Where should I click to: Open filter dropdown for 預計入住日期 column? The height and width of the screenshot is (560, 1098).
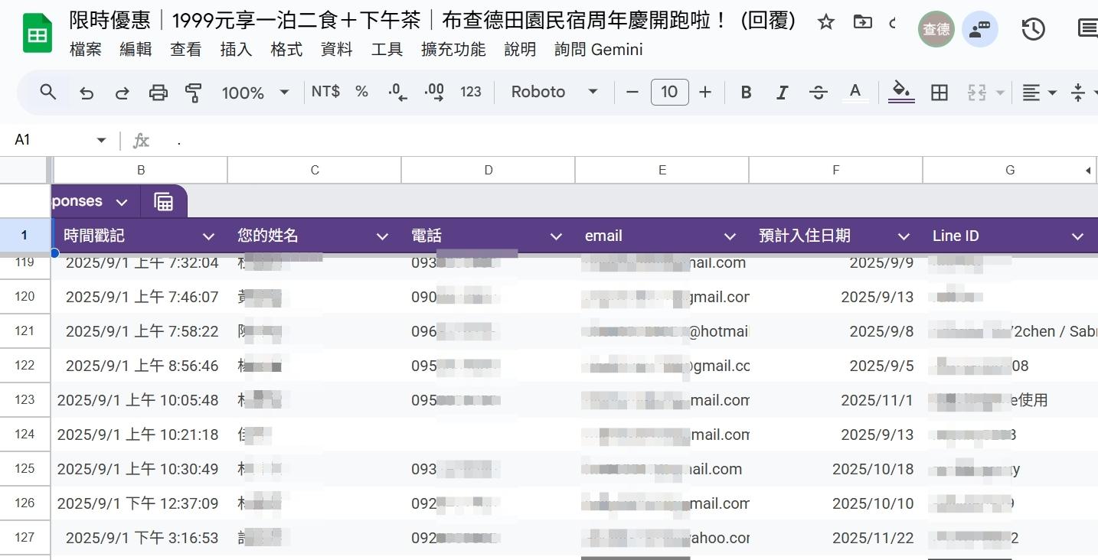pyautogui.click(x=904, y=236)
